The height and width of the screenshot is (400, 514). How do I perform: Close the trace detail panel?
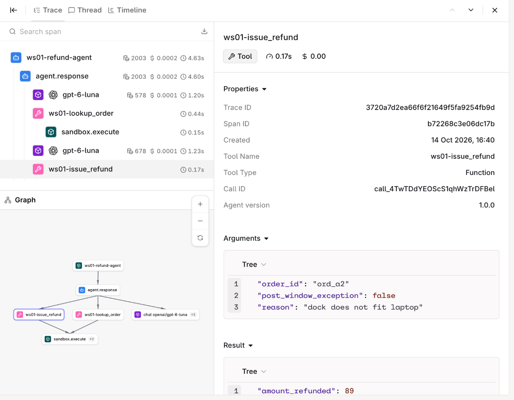coord(495,10)
